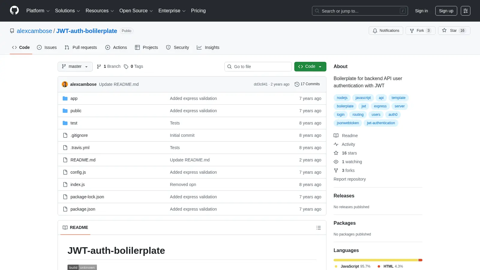The width and height of the screenshot is (480, 270).
Task: Open alexcambose avatar image
Action: click(x=65, y=84)
